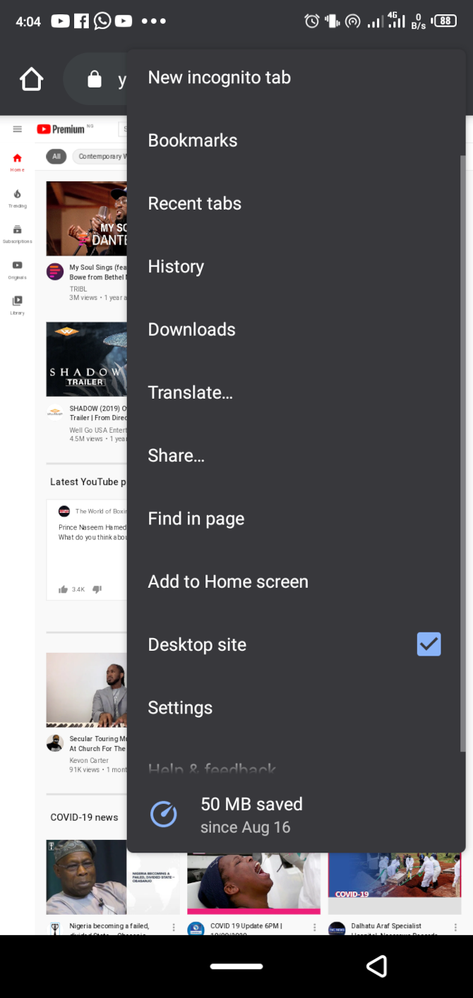Open COVID 19 Update 6PM thumbnail
Image resolution: width=473 pixels, height=998 pixels.
click(253, 884)
